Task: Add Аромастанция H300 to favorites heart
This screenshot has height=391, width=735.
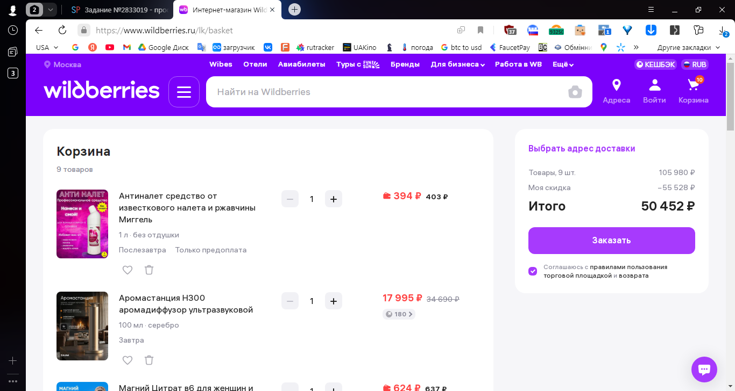Action: (x=128, y=360)
